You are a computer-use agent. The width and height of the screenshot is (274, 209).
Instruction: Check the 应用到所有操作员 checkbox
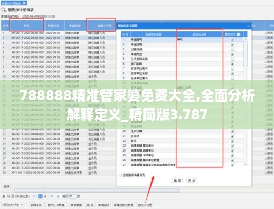(120, 175)
